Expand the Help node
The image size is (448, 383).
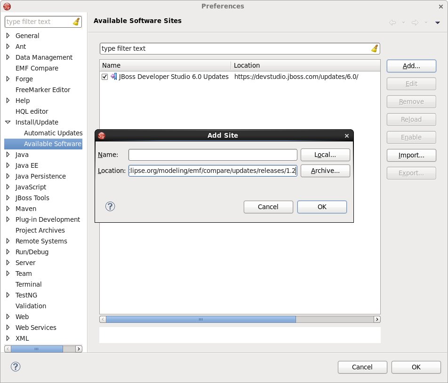pyautogui.click(x=8, y=101)
